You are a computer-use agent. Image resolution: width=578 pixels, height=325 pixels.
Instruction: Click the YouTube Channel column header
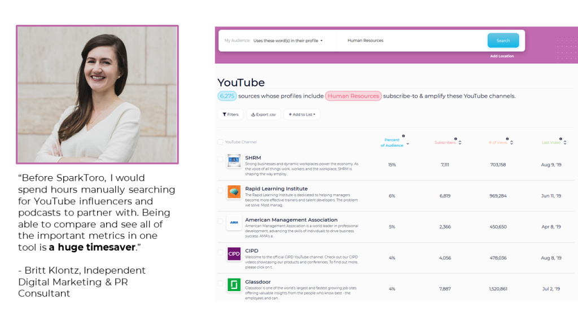(240, 142)
